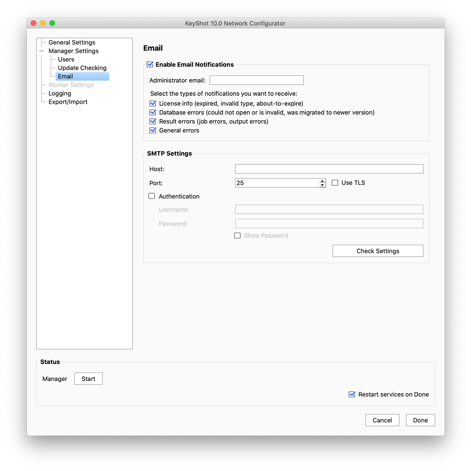Click the Administrator email field
The image size is (471, 471).
(256, 80)
